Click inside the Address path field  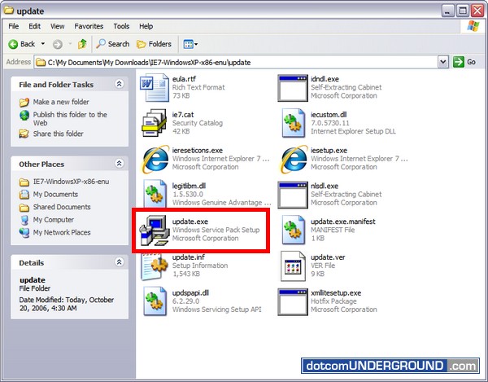click(236, 63)
